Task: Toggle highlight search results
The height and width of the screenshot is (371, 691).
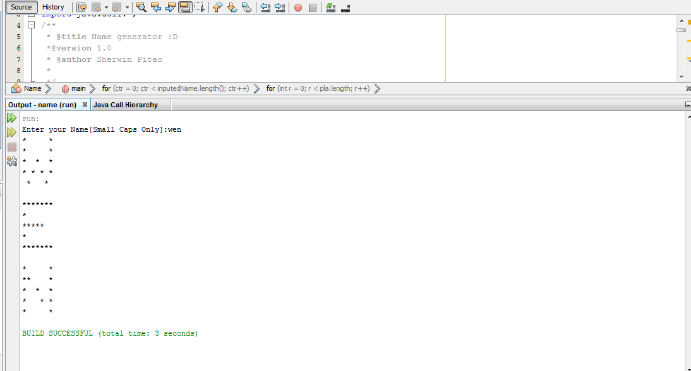Action: coord(184,8)
